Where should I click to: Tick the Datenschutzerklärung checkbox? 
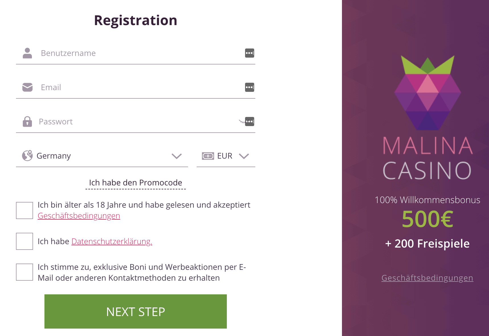[25, 241]
